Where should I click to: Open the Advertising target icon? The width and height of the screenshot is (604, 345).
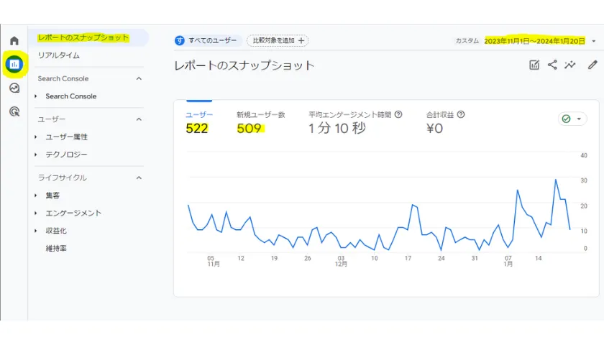14,111
